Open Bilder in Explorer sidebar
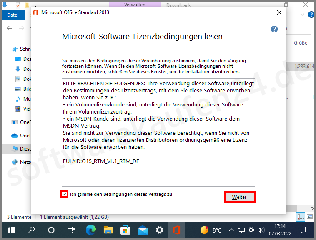This screenshot has height=240, width=316. coord(23,89)
